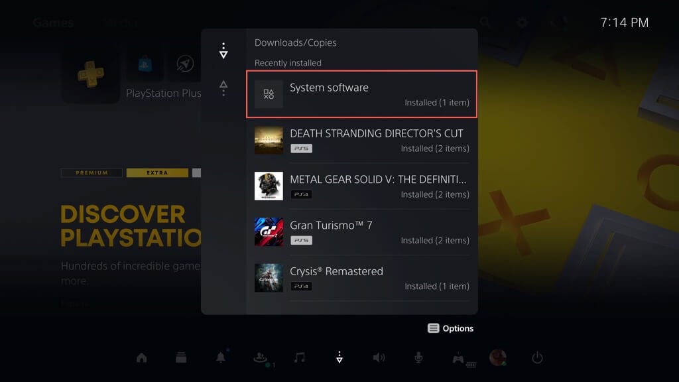This screenshot has height=382, width=679.
Task: Select System software installed entry
Action: (361, 94)
